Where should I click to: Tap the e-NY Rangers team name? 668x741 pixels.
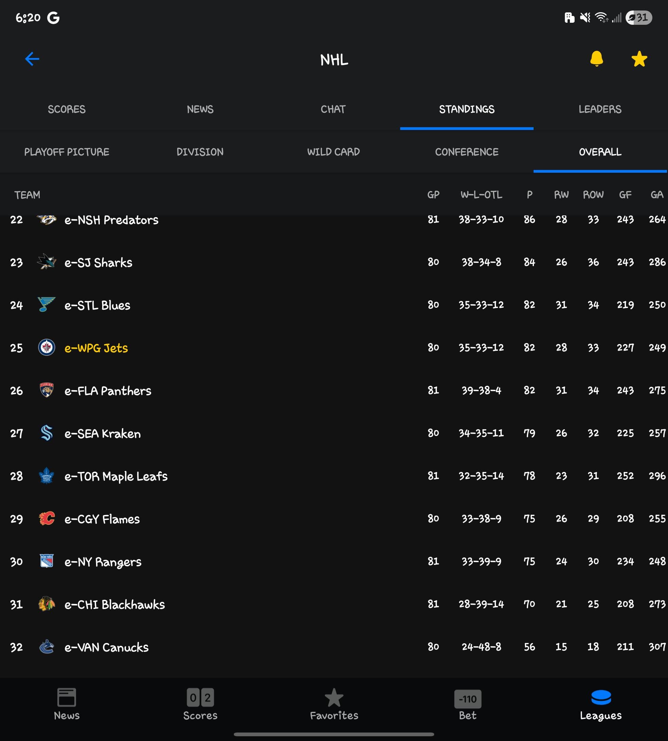pos(103,562)
